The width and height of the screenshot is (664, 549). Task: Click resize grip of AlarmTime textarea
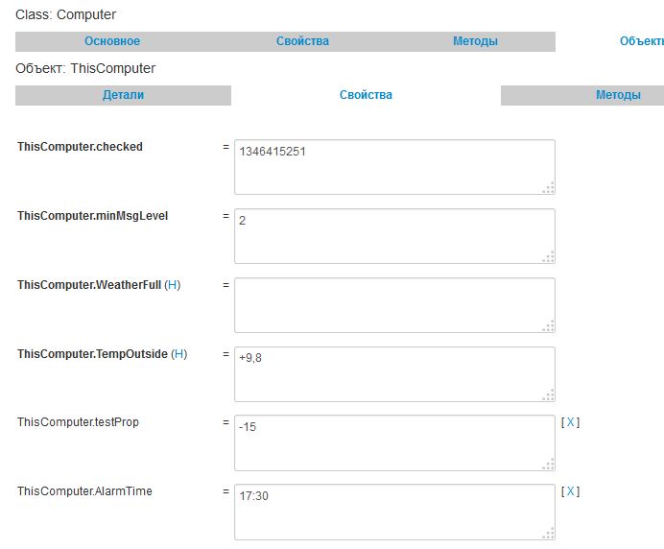549,534
